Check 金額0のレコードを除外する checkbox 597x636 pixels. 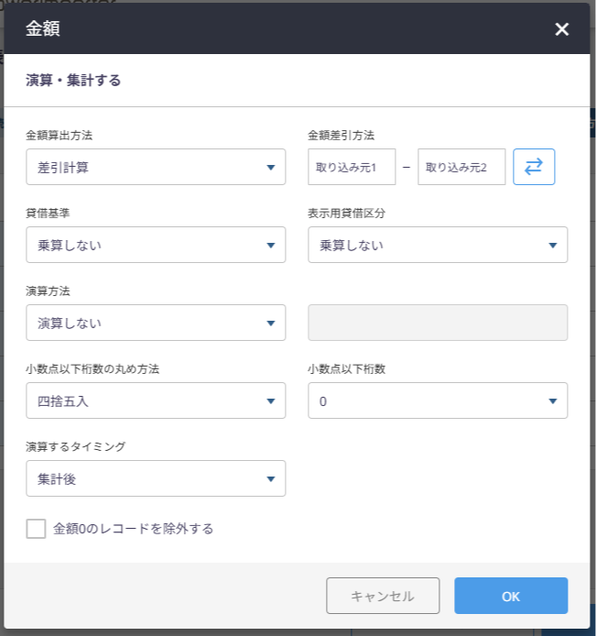(x=36, y=529)
